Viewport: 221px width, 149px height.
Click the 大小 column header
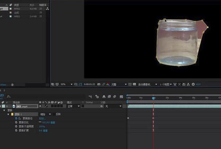click(x=32, y=5)
